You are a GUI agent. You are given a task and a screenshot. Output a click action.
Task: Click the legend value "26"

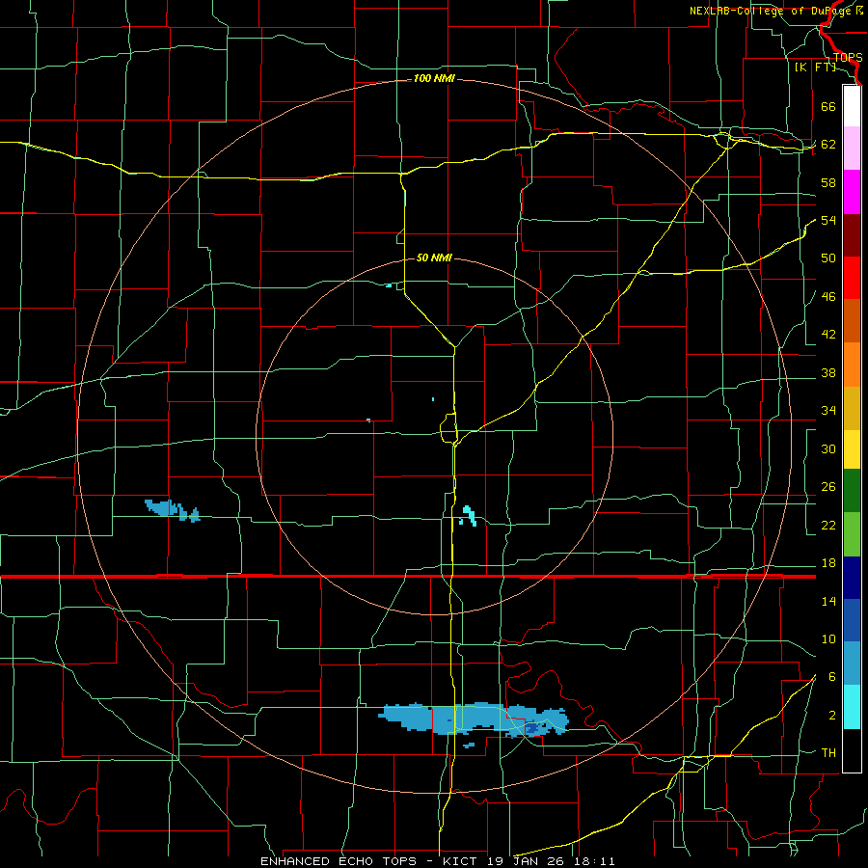coord(828,487)
